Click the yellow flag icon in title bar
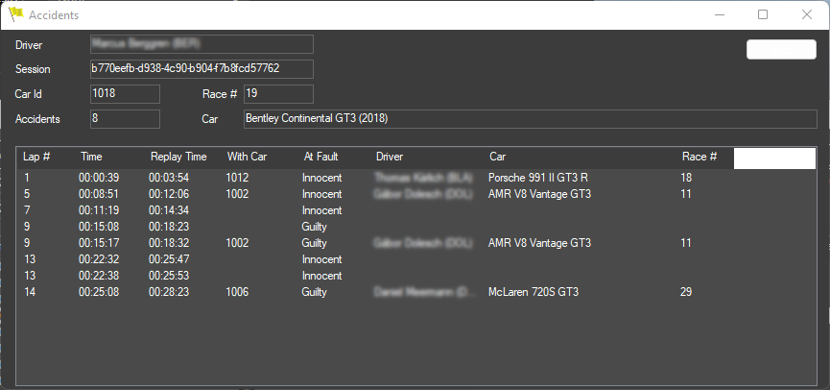Screen dimensions: 830x390 point(15,14)
